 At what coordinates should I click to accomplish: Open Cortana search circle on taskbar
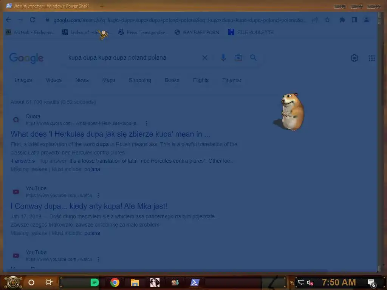tap(31, 282)
